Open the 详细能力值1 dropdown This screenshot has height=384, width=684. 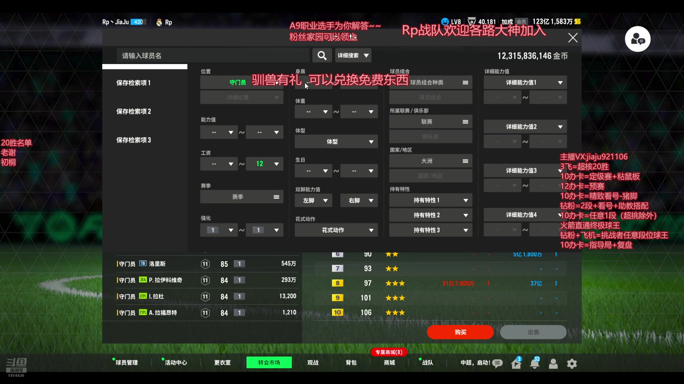tap(525, 82)
